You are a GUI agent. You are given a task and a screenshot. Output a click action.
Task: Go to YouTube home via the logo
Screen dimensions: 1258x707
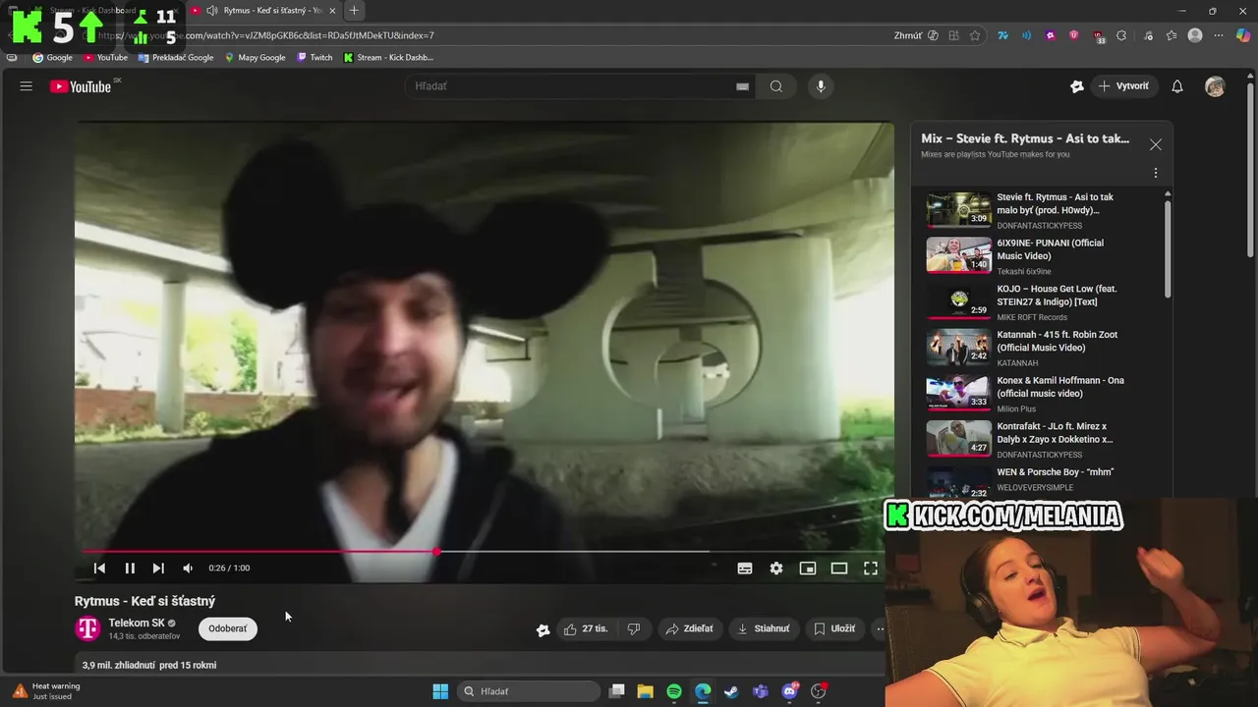pos(81,86)
